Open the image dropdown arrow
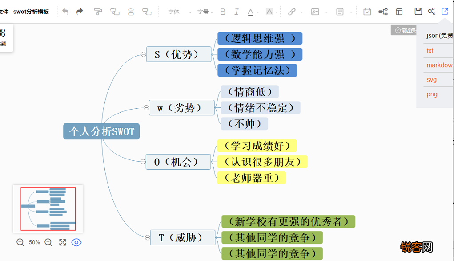Image resolution: width=454 pixels, height=261 pixels. pyautogui.click(x=326, y=12)
